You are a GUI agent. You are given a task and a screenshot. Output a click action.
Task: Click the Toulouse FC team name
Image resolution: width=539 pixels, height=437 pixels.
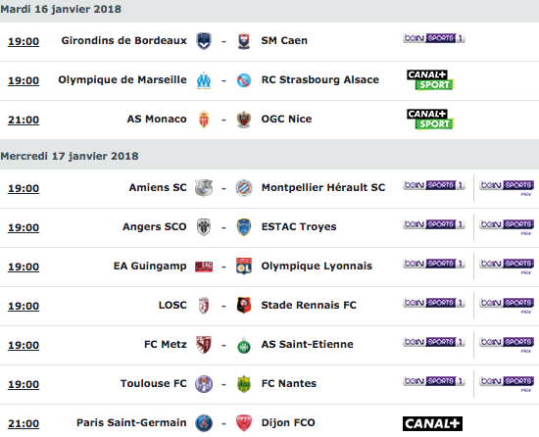[x=153, y=383]
